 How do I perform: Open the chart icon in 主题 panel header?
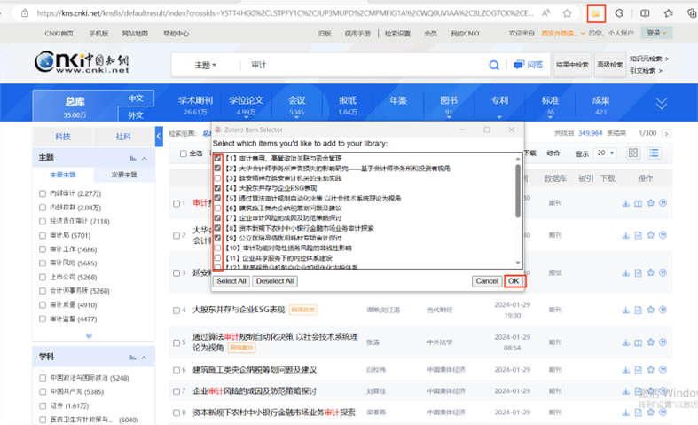tap(133, 158)
